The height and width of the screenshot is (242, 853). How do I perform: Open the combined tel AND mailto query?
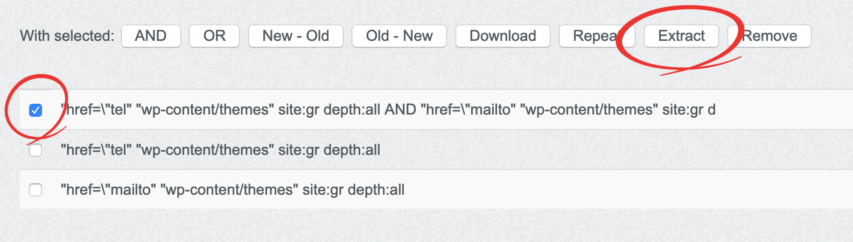[377, 110]
